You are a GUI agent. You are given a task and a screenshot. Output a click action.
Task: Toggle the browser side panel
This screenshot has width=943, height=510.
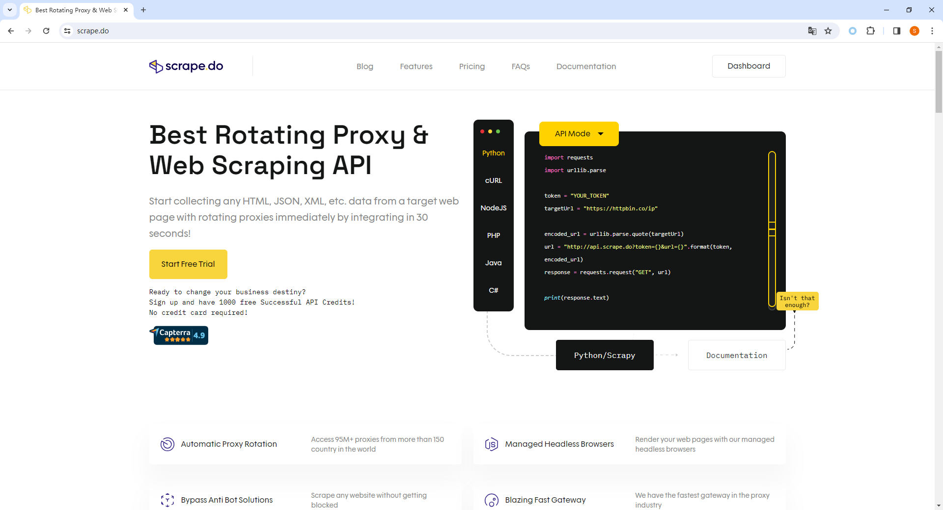coord(896,31)
